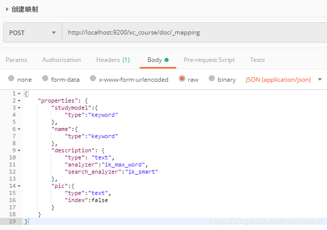
Task: Click the "description" key text
Action: [x=73, y=151]
